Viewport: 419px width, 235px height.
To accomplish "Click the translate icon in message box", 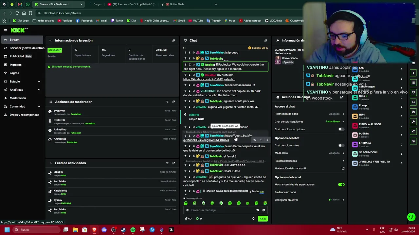I will pos(258,210).
